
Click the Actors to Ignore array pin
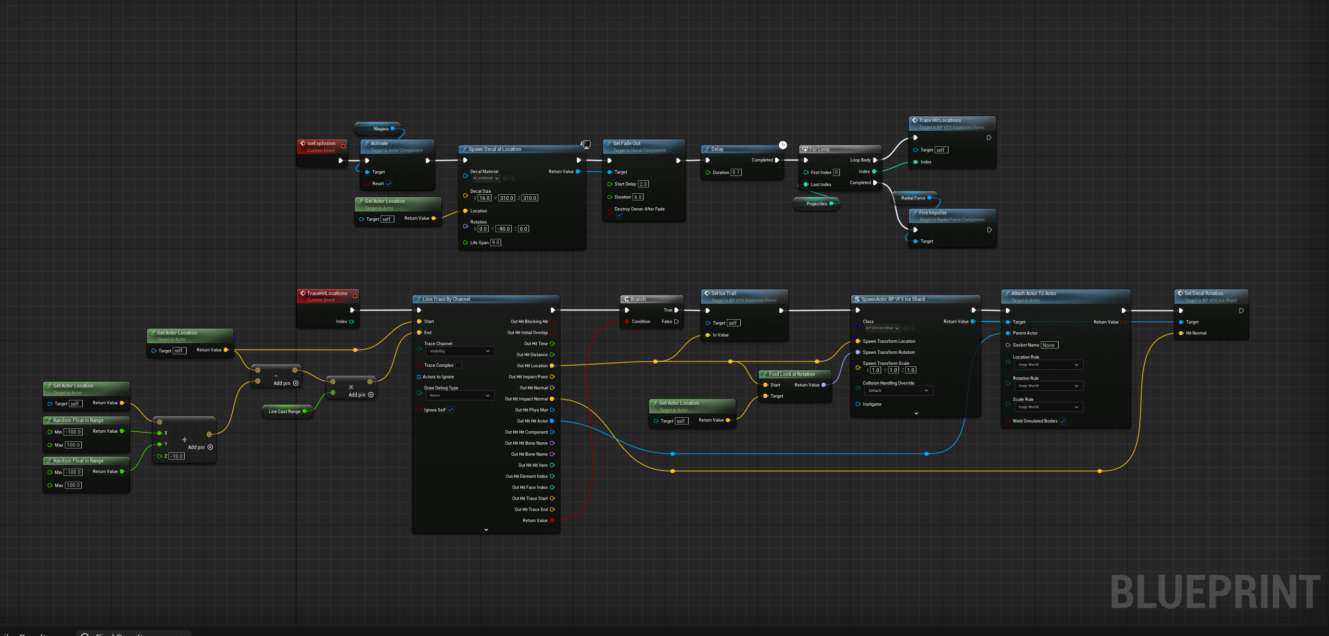[419, 377]
